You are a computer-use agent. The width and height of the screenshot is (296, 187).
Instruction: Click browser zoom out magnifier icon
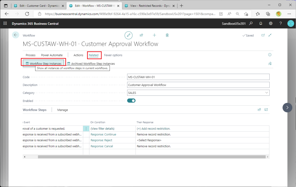coord(238,14)
